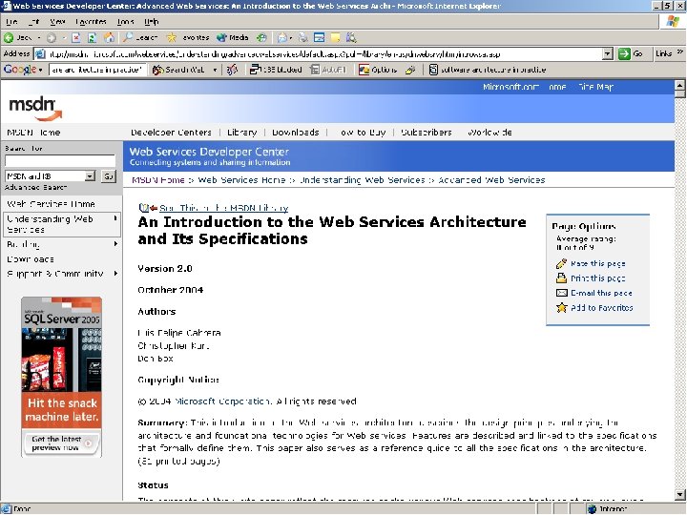Open the MSDN and KB search scope dropdown
The width and height of the screenshot is (687, 515).
[x=90, y=176]
